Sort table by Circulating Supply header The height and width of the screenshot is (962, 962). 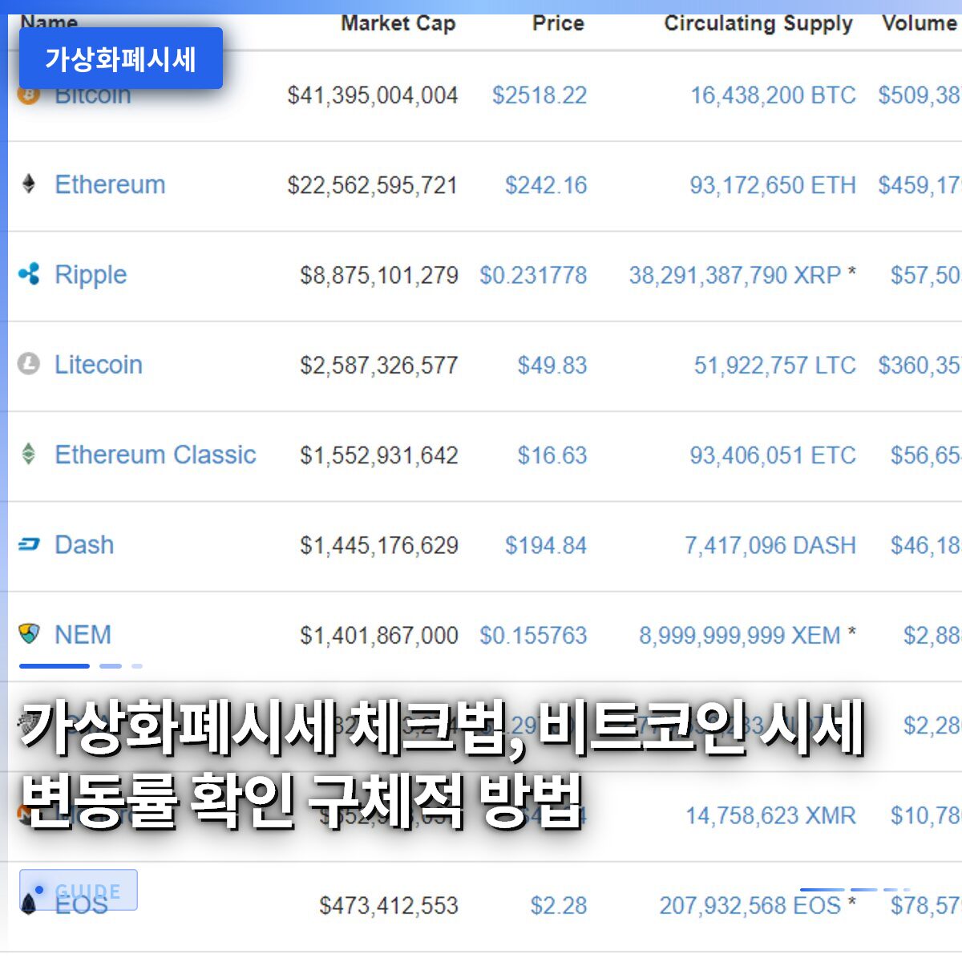point(758,24)
